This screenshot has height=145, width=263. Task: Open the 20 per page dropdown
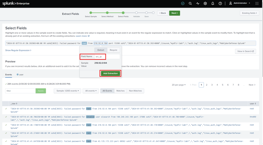(x=179, y=85)
